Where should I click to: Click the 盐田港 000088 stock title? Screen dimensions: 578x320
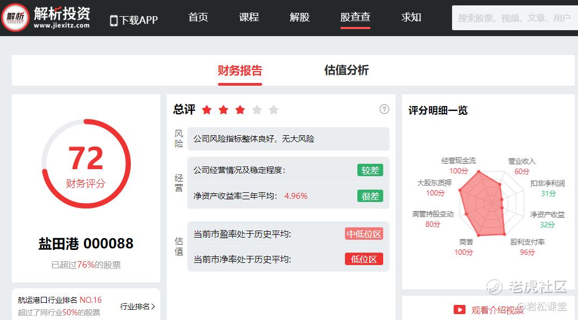86,244
